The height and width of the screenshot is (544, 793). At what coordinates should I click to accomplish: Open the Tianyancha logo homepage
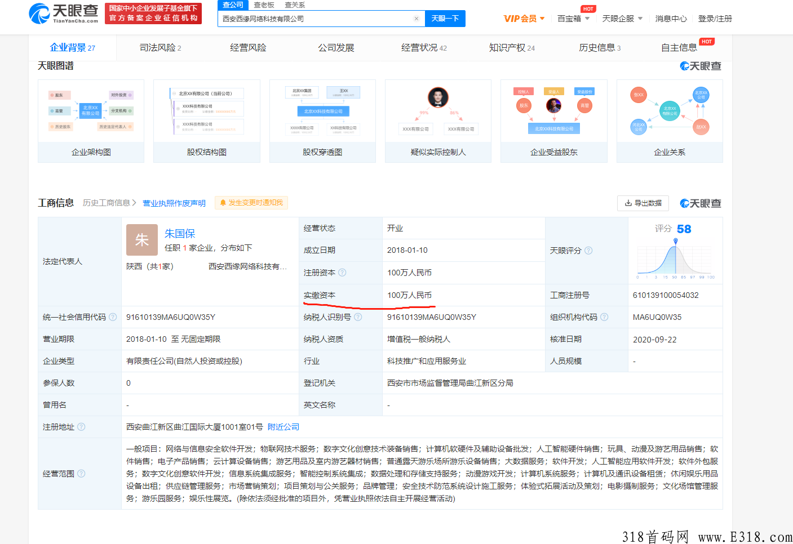[64, 13]
